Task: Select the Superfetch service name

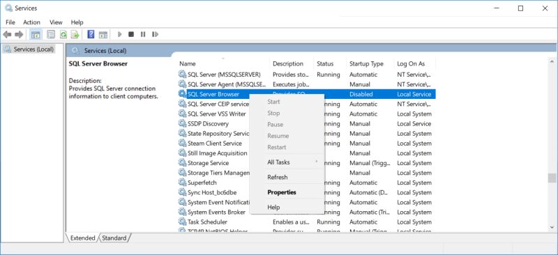Action: coord(202,183)
